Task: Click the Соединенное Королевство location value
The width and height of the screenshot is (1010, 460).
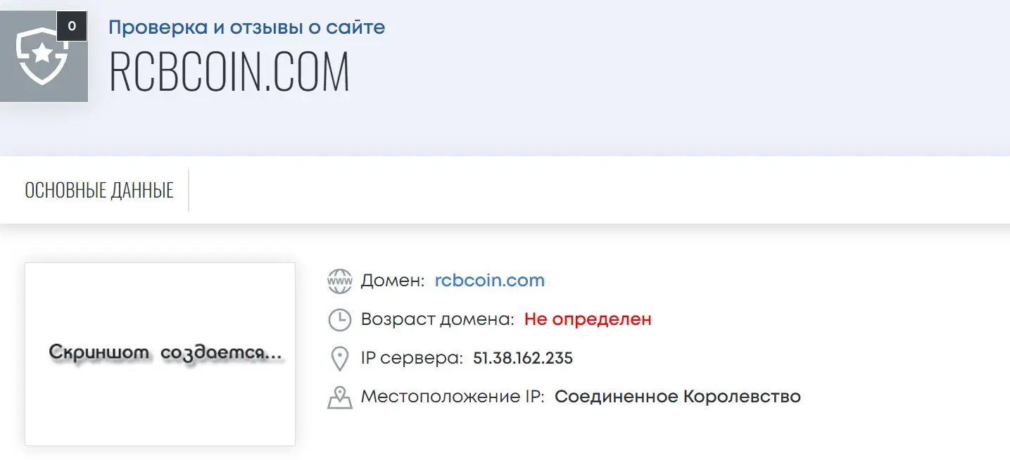Action: (x=678, y=397)
